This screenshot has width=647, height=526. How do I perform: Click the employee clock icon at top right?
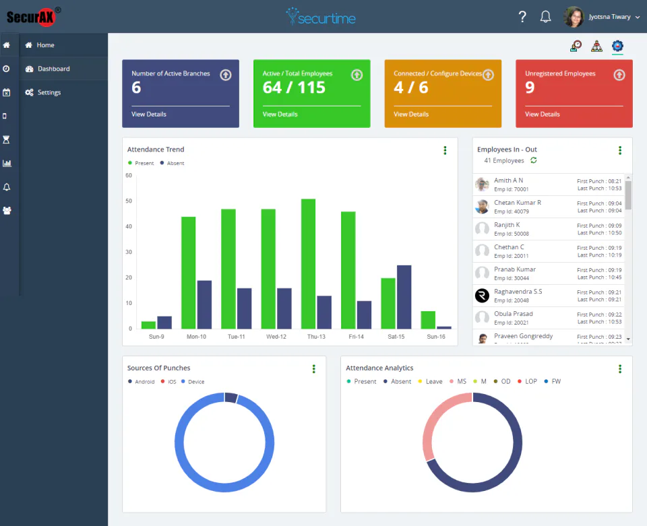click(576, 46)
